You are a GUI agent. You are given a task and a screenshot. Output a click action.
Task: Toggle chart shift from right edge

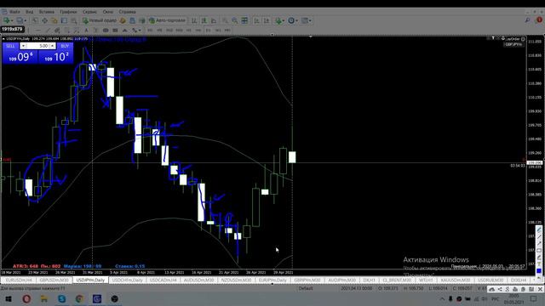(267, 20)
